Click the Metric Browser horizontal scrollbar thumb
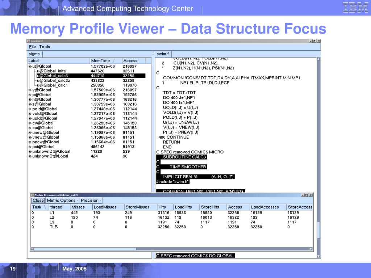This screenshot has height=278, width=371. [x=86, y=249]
